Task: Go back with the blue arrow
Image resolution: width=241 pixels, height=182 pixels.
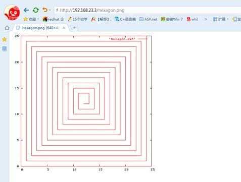Action: [x=26, y=10]
